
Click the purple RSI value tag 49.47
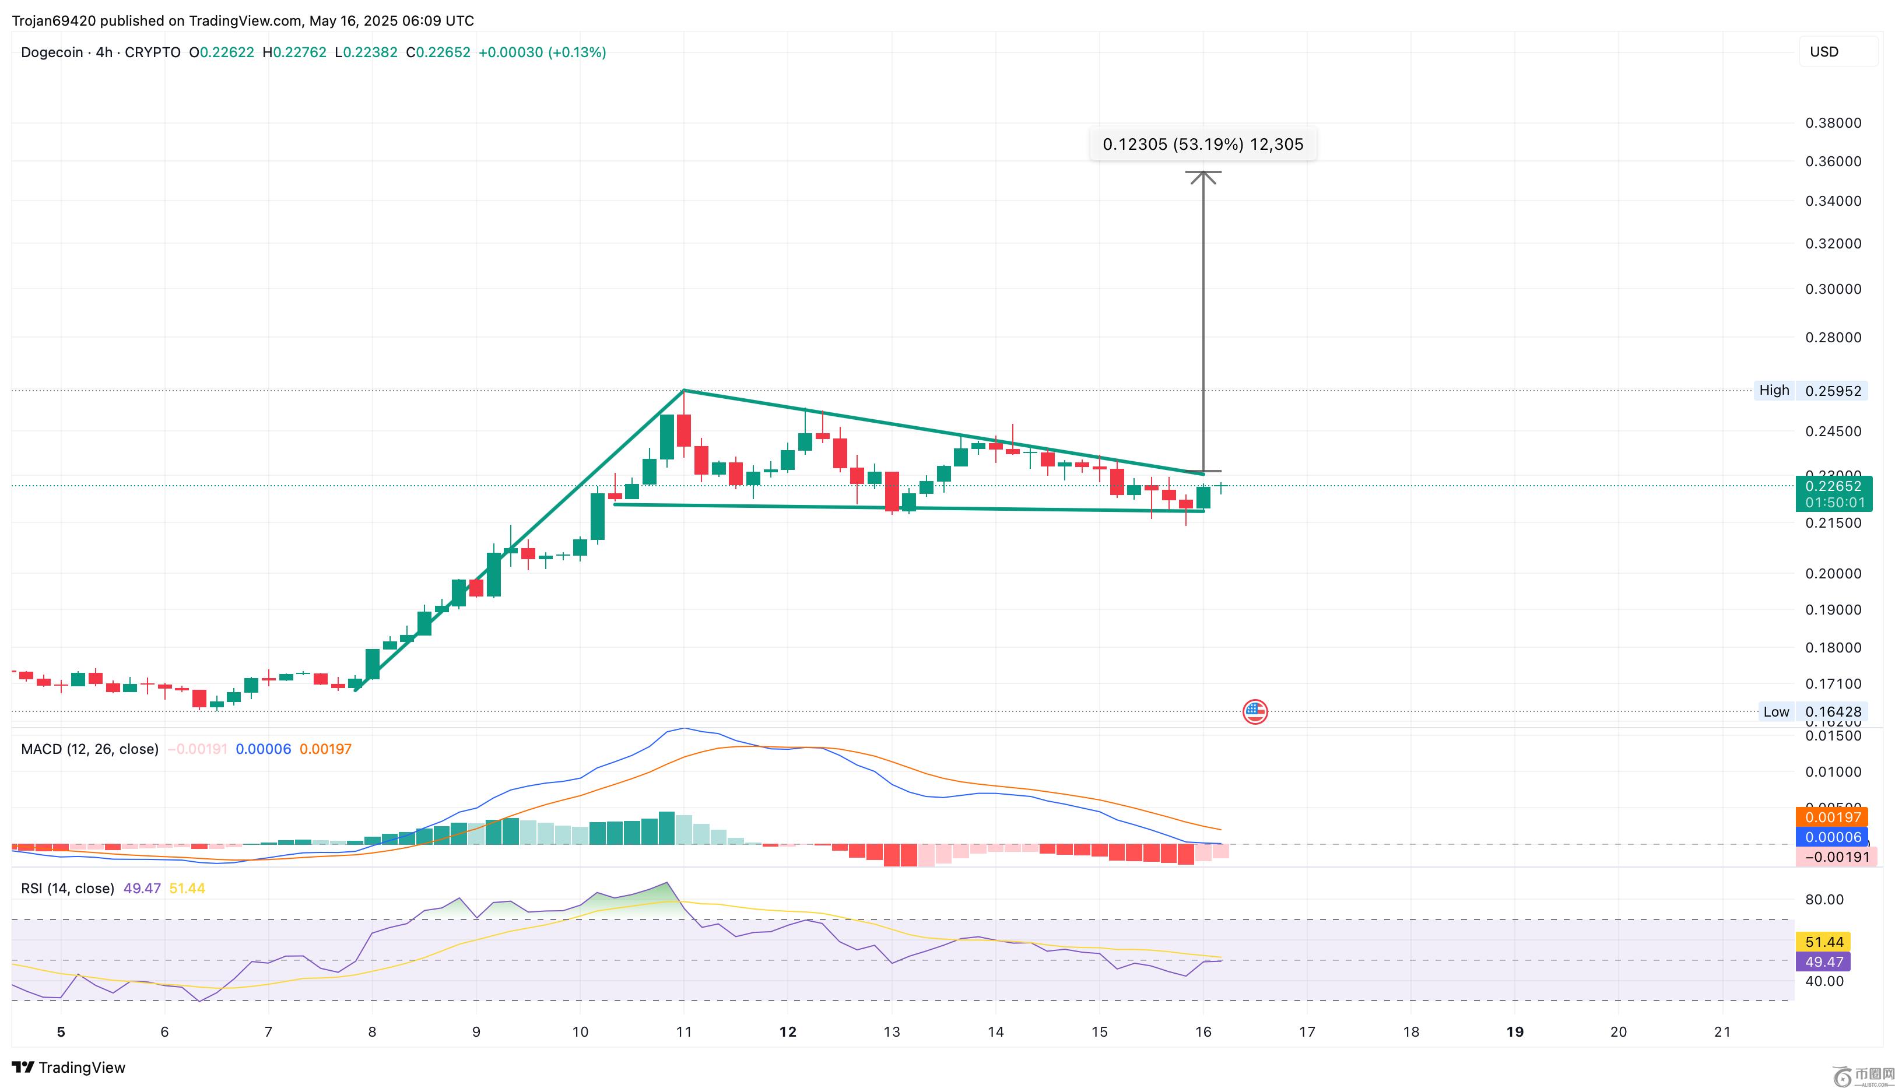coord(1824,961)
